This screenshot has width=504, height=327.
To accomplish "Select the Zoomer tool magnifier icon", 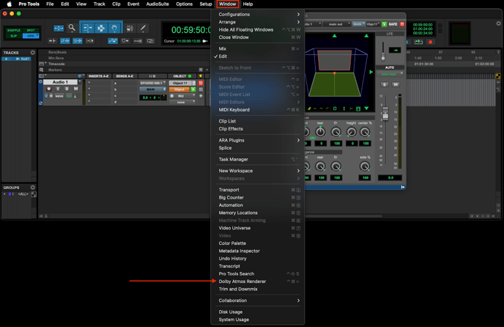I will click(72, 28).
